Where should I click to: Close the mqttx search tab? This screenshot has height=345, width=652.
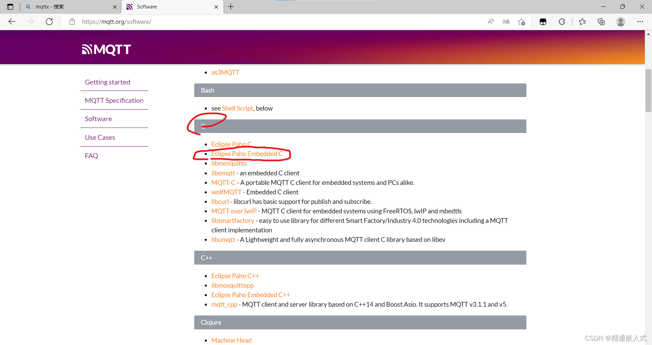point(115,7)
